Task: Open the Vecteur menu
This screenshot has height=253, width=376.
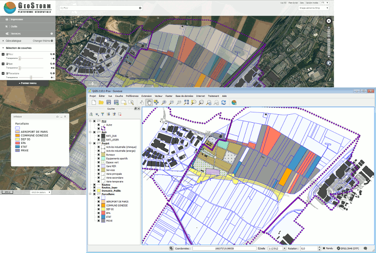Action: pos(158,96)
